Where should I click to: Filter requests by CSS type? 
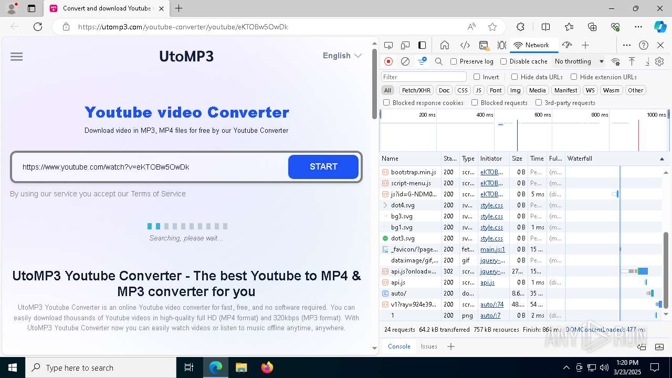(462, 90)
